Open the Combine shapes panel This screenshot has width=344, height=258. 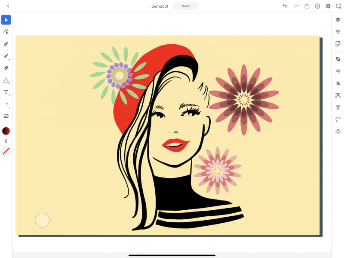[x=338, y=59]
